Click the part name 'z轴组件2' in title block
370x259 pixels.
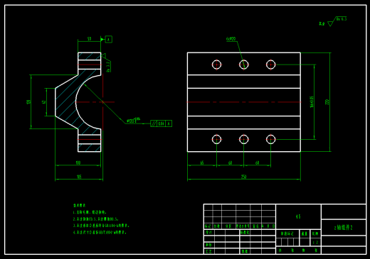pos(344,227)
